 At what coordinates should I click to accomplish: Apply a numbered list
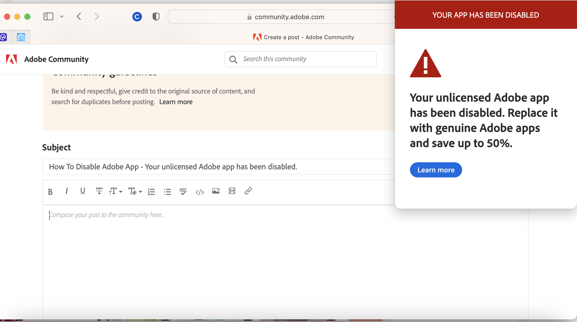coord(151,192)
